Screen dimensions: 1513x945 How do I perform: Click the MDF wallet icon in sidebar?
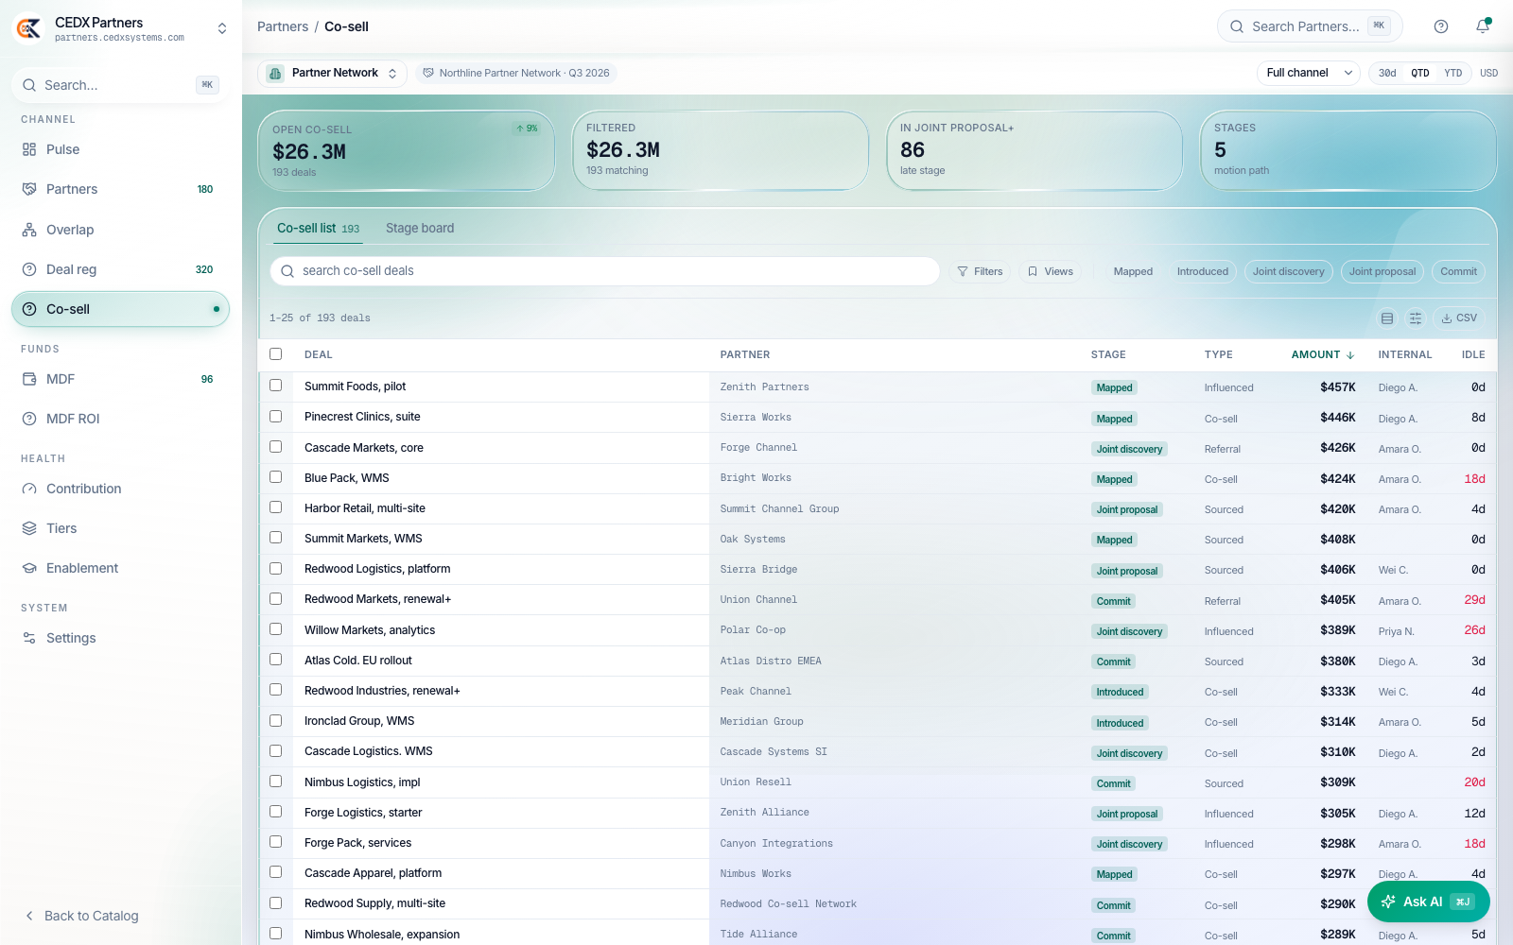[x=29, y=379]
